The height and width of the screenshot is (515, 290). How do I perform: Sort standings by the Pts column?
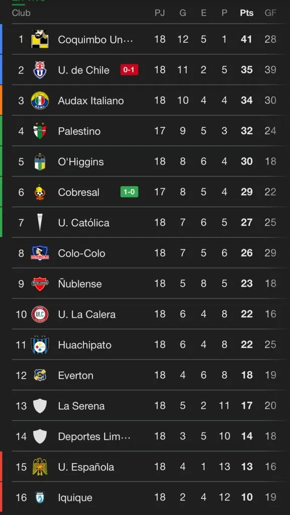click(x=247, y=13)
